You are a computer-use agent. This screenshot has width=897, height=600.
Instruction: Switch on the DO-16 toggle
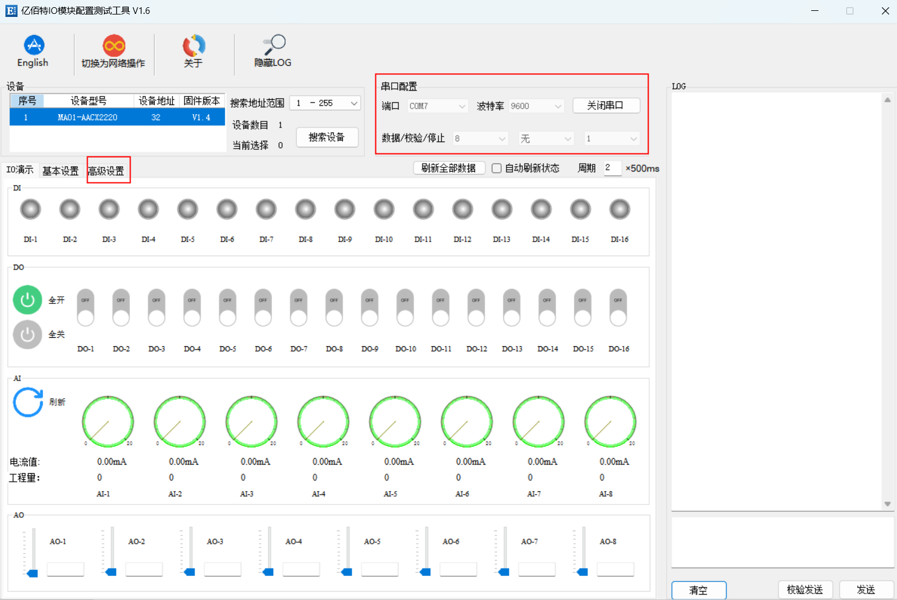click(x=618, y=307)
